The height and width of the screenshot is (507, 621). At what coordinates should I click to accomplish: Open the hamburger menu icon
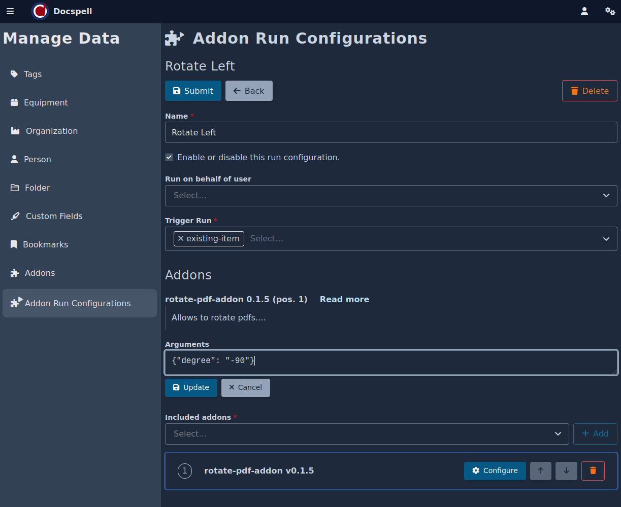10,11
